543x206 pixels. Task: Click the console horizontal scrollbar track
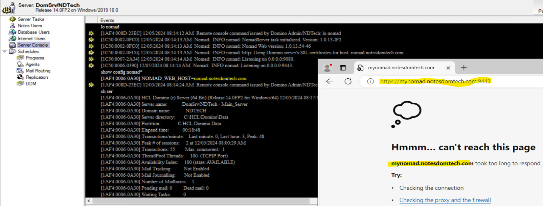pyautogui.click(x=201, y=201)
